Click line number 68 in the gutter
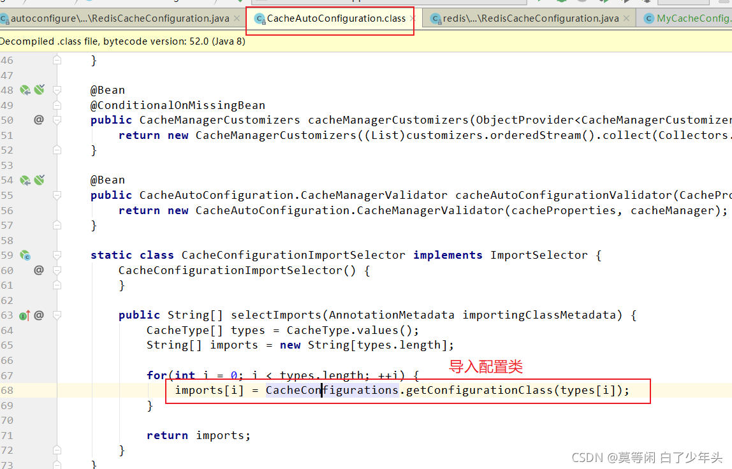The image size is (732, 469). (x=7, y=391)
